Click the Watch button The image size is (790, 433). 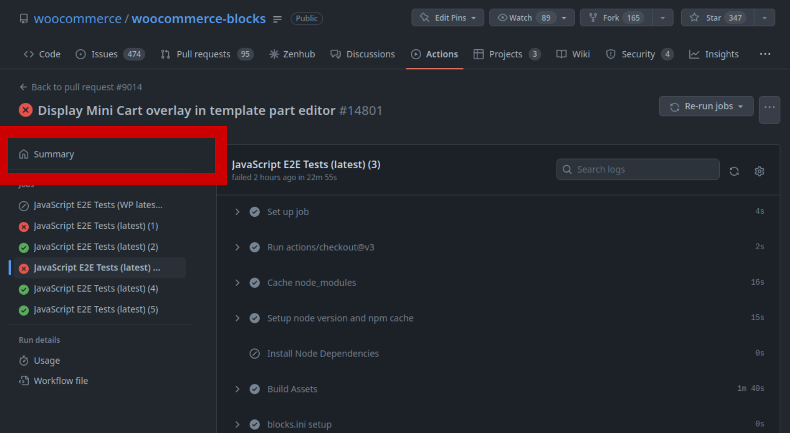(x=532, y=18)
